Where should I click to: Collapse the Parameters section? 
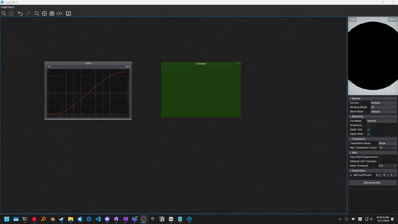[373, 171]
